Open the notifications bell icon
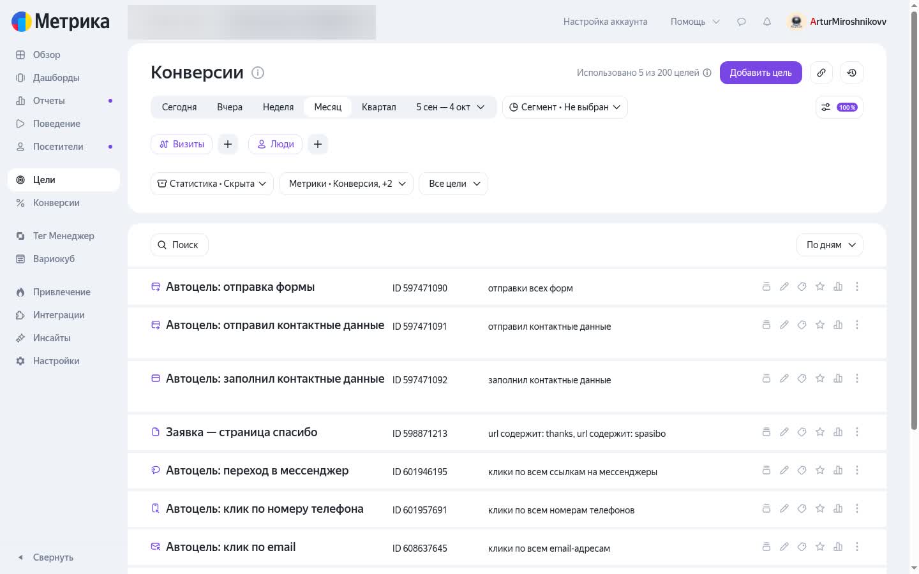This screenshot has height=574, width=919. 767,22
